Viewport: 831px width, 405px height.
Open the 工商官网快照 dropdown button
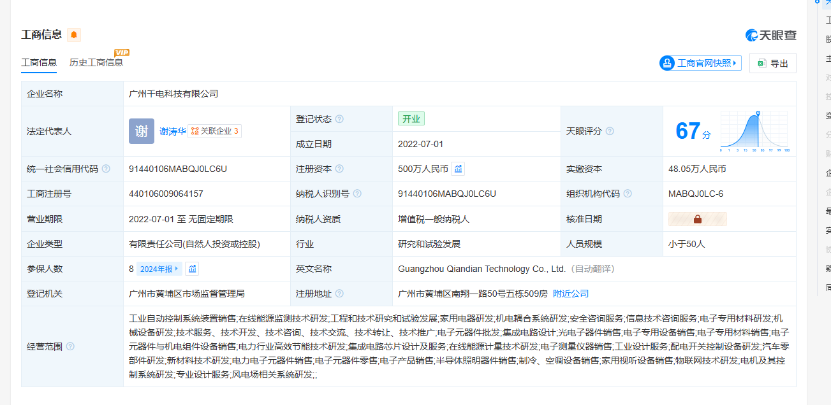[x=700, y=63]
